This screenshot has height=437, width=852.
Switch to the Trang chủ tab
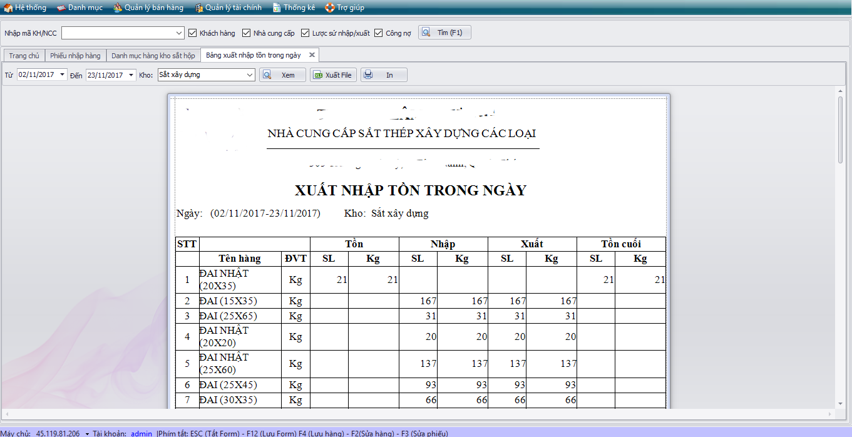[24, 56]
